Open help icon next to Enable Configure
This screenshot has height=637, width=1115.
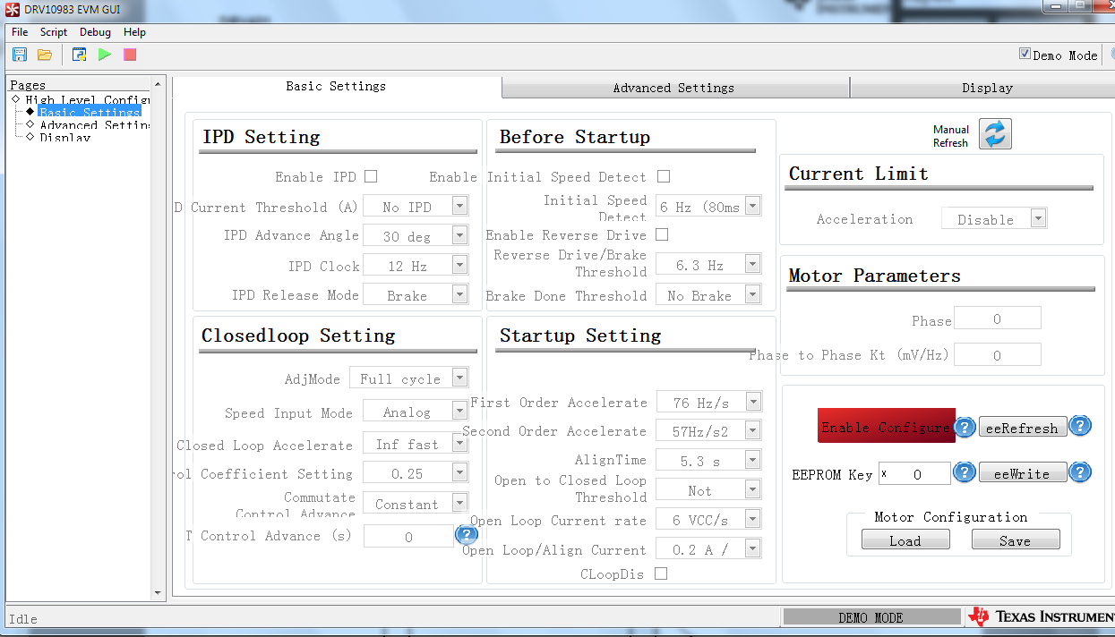pos(964,427)
